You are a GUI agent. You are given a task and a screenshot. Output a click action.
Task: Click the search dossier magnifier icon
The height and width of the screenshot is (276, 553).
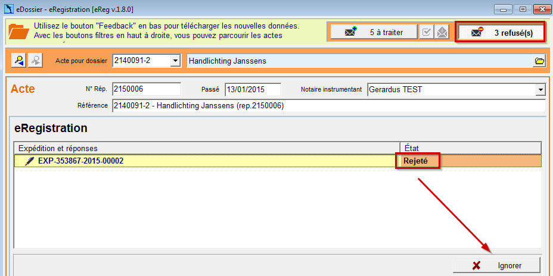[x=18, y=61]
